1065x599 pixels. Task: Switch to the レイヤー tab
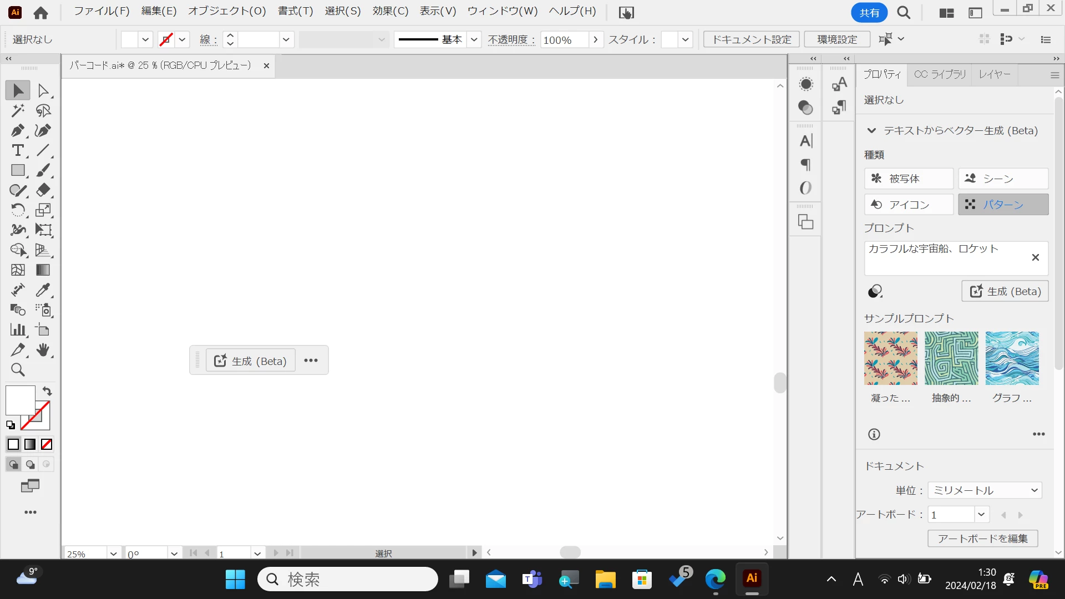pos(994,74)
